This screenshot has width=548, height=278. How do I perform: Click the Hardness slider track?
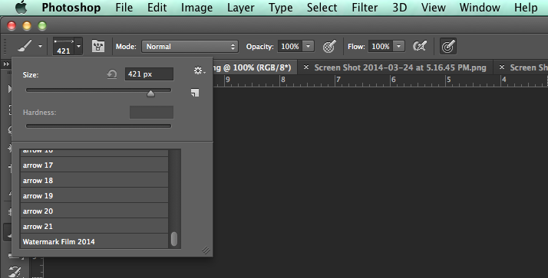point(98,126)
